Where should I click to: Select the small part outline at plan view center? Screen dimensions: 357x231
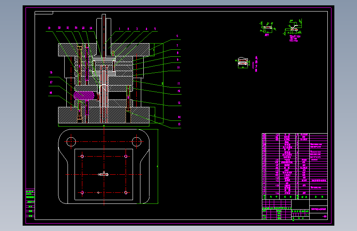[103, 174]
